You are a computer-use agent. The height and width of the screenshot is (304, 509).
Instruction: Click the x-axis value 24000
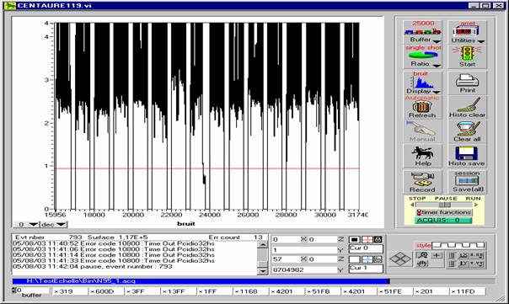coord(210,215)
